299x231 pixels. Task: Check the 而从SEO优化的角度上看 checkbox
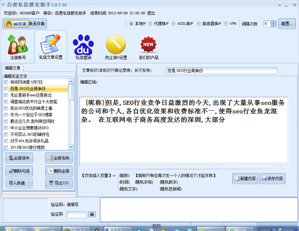click(6, 108)
